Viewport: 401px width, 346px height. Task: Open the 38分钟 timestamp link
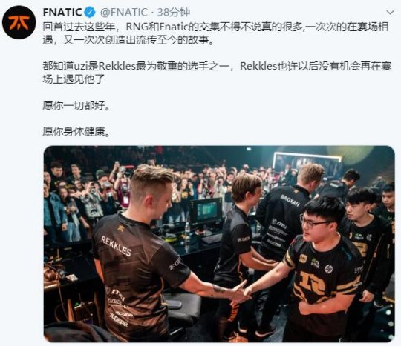pyautogui.click(x=174, y=13)
